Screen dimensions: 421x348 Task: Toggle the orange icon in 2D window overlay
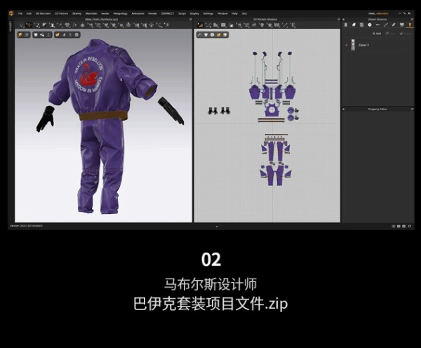pos(218,35)
